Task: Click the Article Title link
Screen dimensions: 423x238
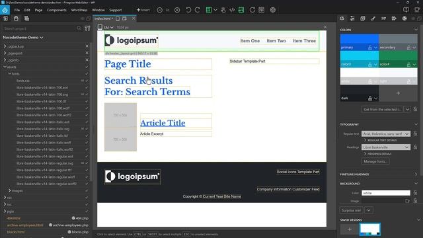Action: [x=163, y=123]
